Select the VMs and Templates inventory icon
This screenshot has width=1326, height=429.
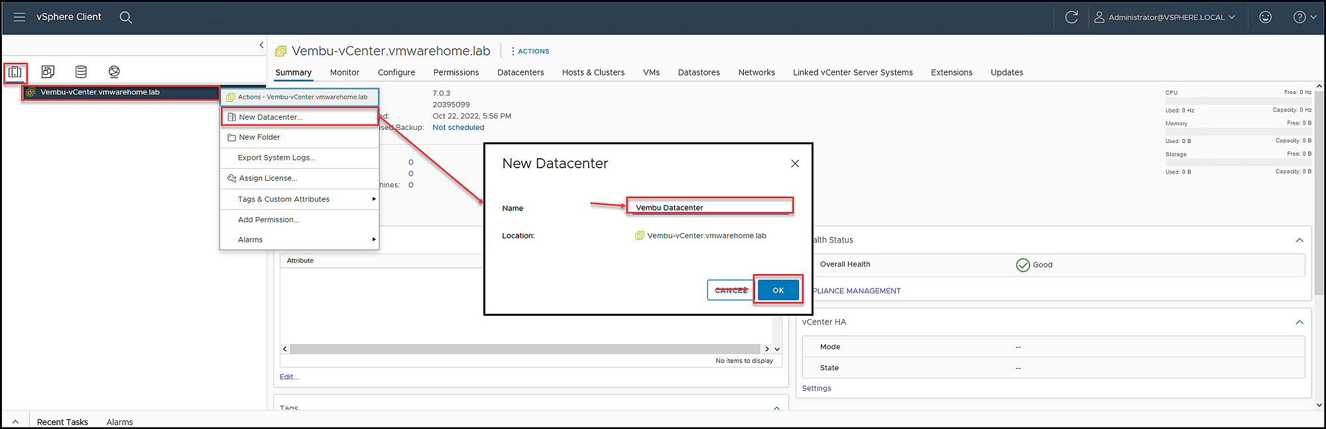(x=48, y=71)
